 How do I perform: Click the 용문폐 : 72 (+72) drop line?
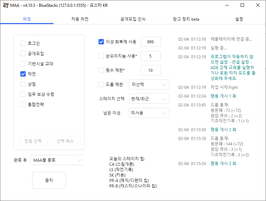click(226, 110)
